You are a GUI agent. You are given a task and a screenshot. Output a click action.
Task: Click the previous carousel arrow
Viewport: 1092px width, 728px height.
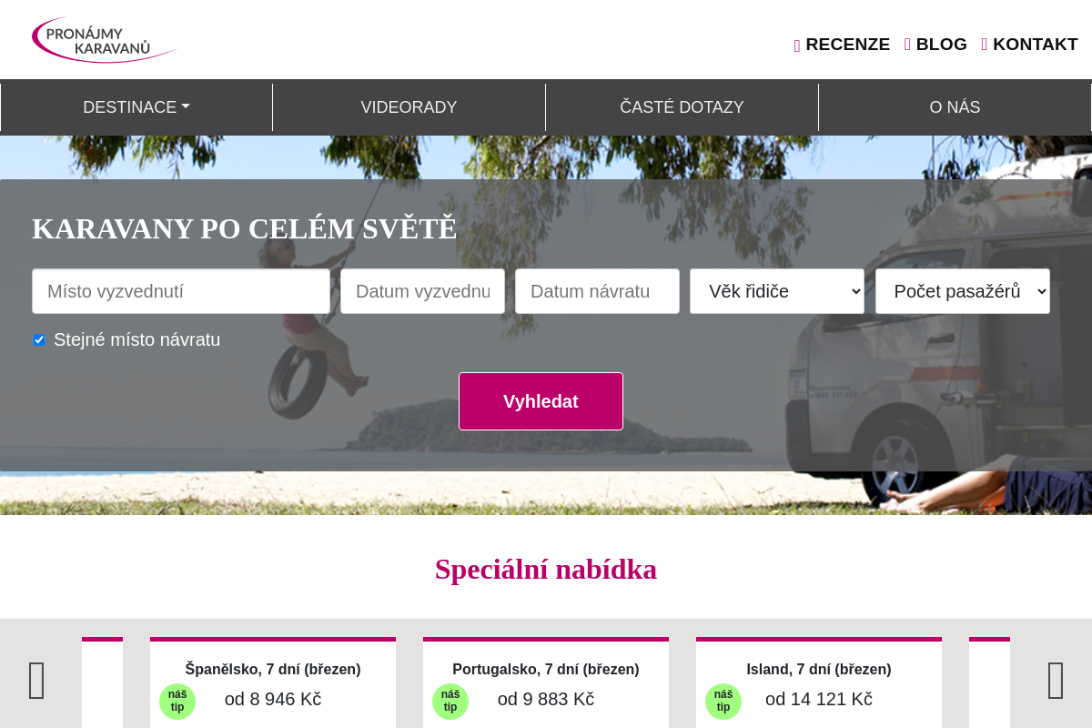37,681
